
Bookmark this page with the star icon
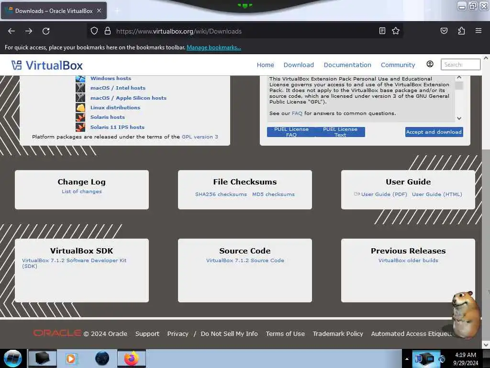(x=396, y=31)
